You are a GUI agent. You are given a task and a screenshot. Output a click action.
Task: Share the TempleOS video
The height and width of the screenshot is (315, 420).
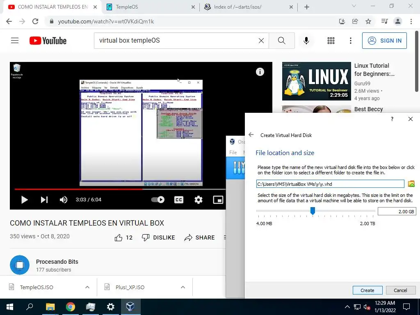[x=200, y=237]
